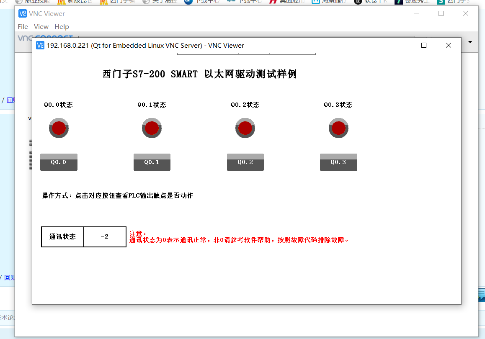
Task: Click the VNC icon in 192.168.0.221 title bar
Action: point(40,45)
